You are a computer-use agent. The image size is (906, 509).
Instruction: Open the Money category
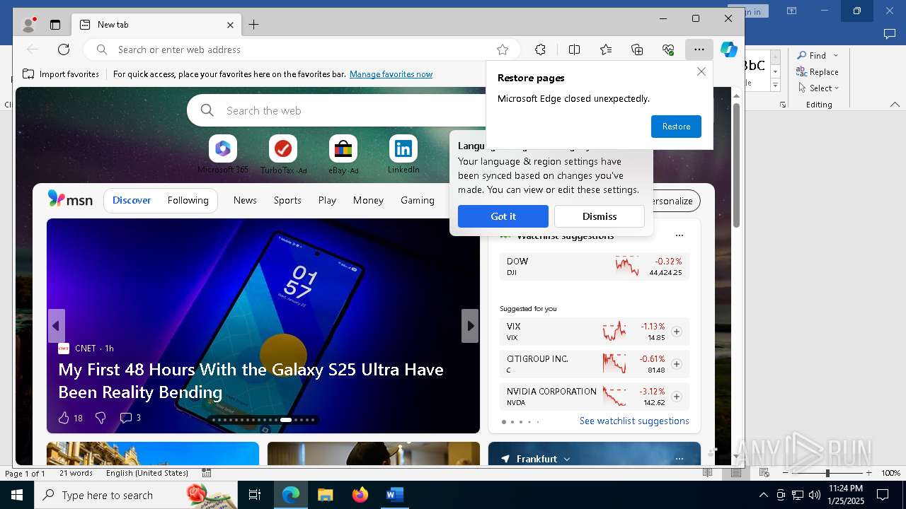point(368,200)
